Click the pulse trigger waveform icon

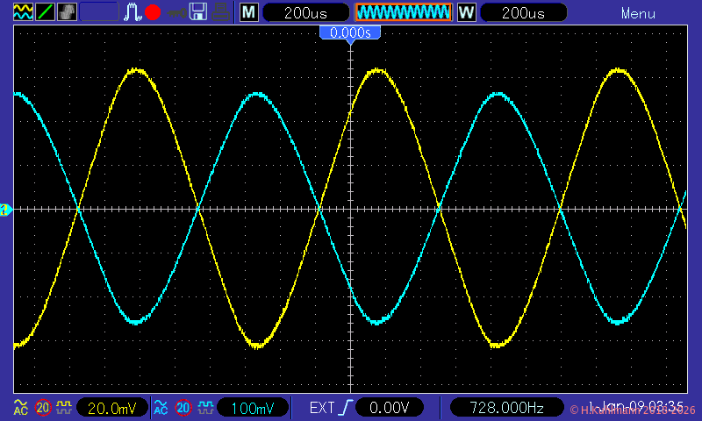(133, 12)
